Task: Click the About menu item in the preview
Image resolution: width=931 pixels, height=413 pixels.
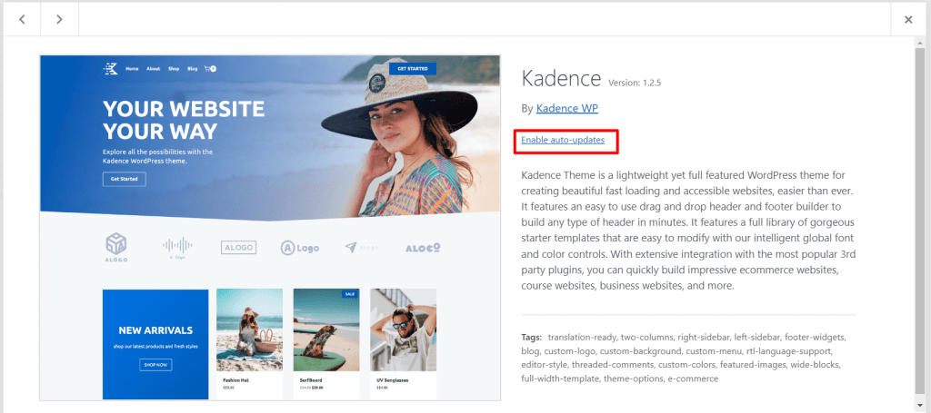Action: [153, 69]
